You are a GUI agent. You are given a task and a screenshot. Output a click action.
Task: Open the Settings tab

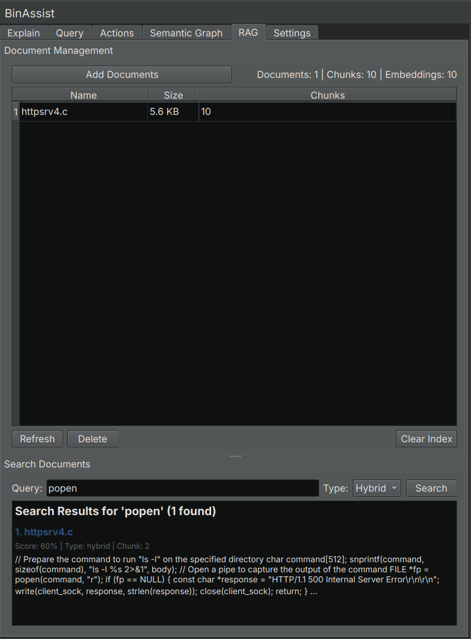click(292, 33)
